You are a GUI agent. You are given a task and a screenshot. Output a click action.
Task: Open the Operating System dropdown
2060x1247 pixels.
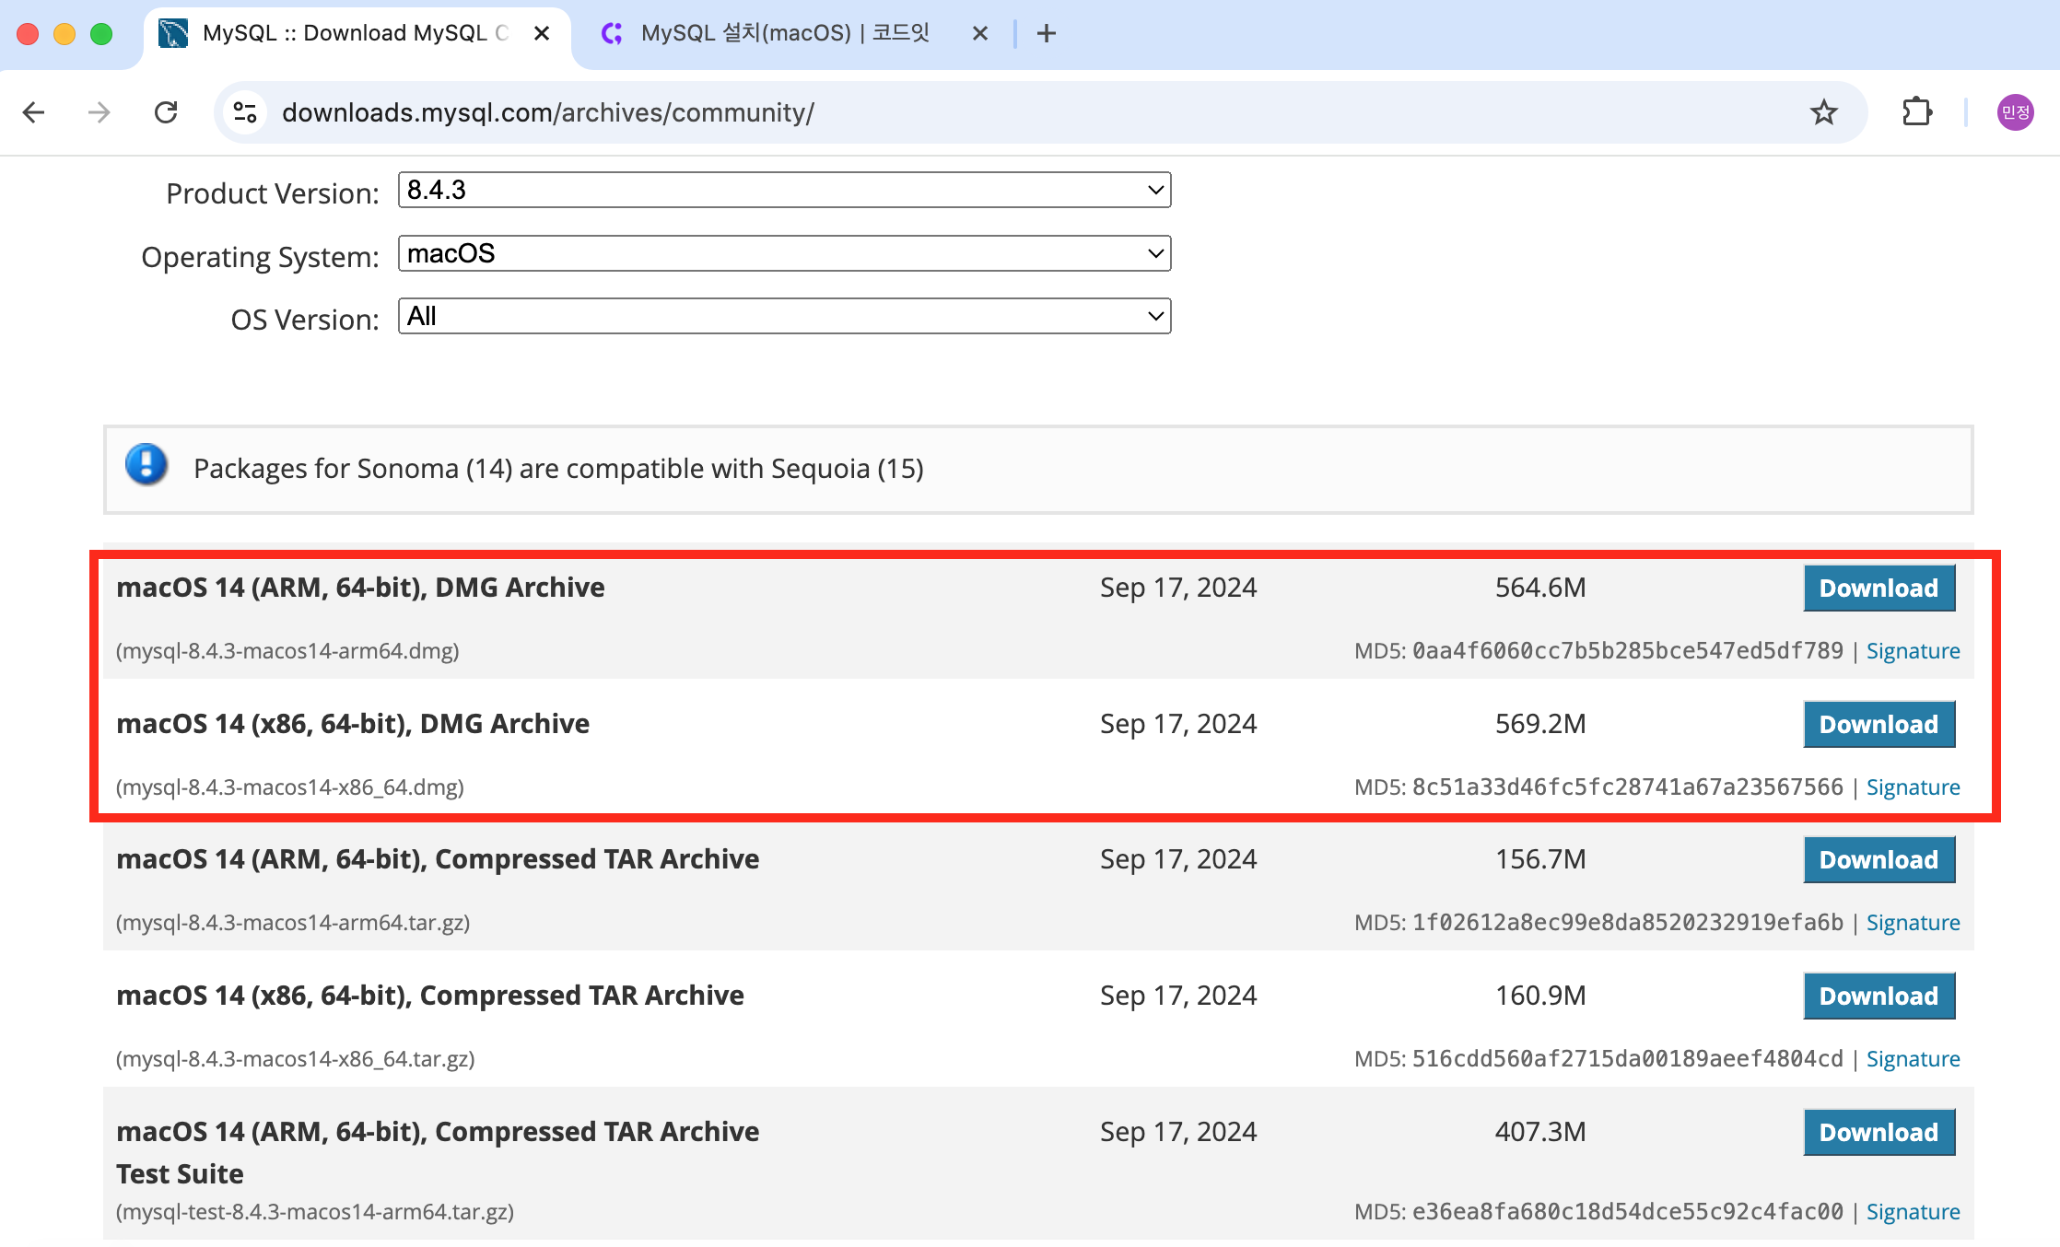(784, 253)
